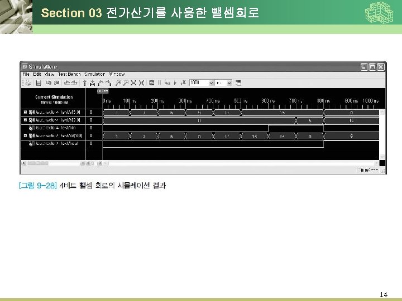The height and width of the screenshot is (301, 402).
Task: Click the testdif bus segment showing 14
Action: coord(282,136)
